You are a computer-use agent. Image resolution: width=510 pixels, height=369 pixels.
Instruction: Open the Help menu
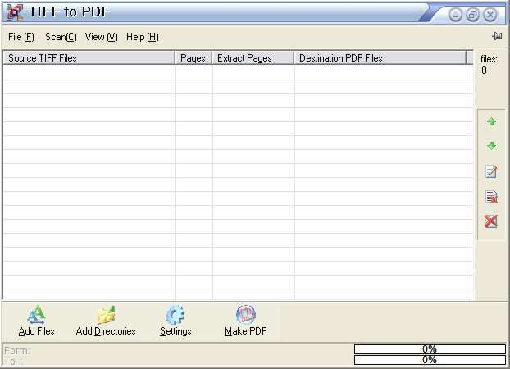click(x=143, y=37)
